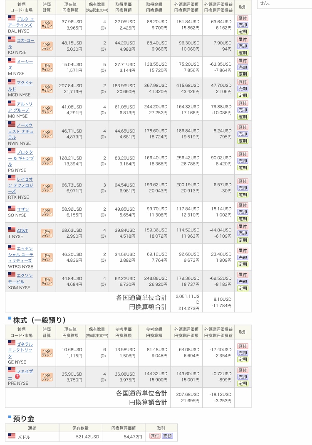The image size is (312, 445).
Task: Click 定期 button for DAL row
Action: pos(243,32)
